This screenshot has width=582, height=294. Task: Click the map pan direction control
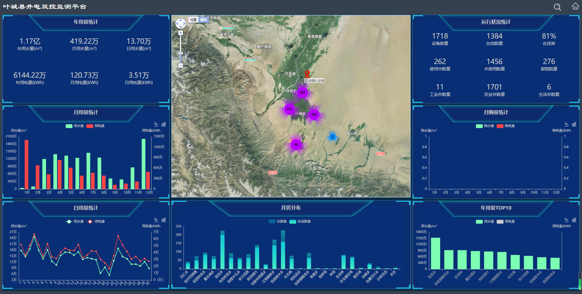coord(181,23)
